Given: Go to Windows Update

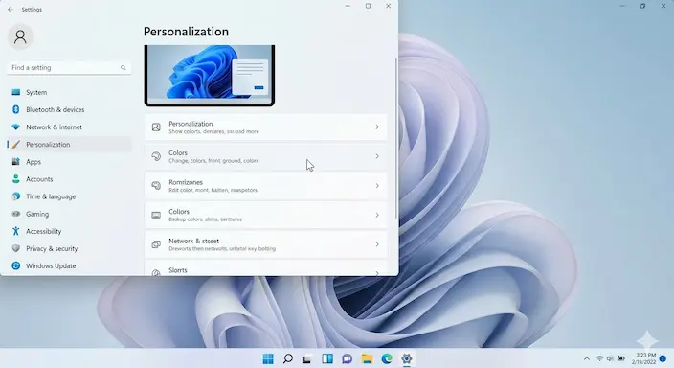Looking at the screenshot, I should [x=69, y=266].
